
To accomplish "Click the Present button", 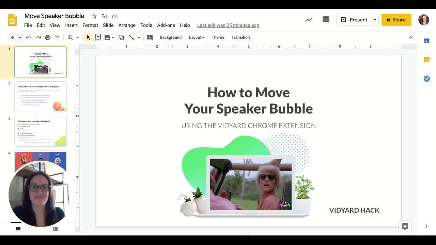I will click(354, 20).
